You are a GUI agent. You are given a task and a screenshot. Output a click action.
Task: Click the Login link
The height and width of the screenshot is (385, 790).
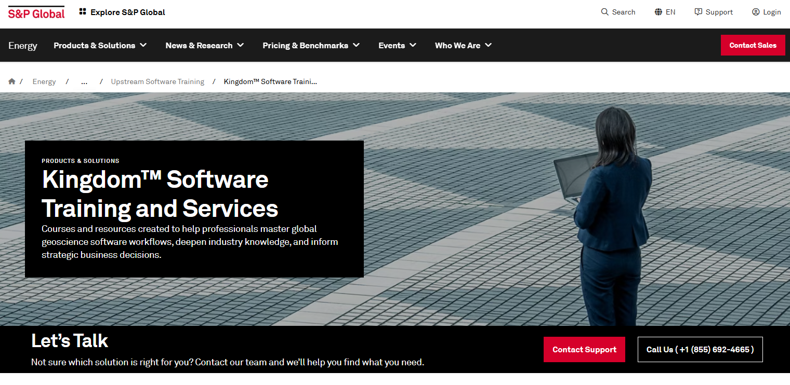772,12
